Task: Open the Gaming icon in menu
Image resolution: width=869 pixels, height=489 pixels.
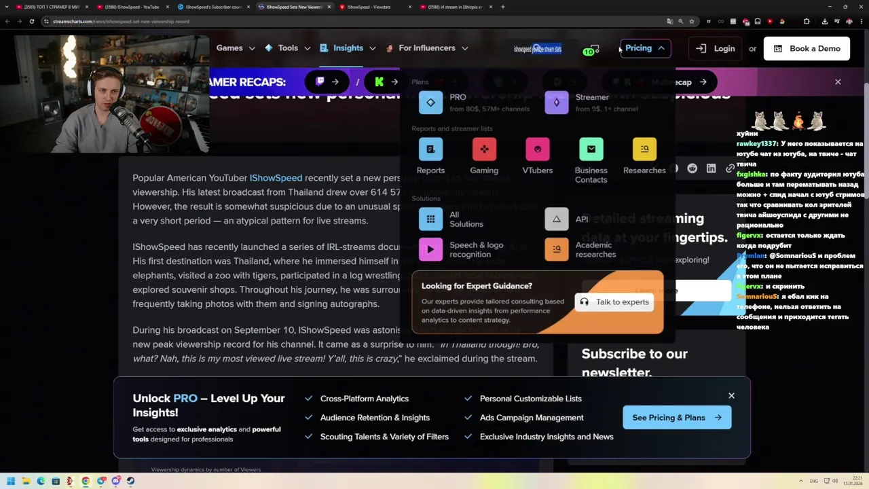Action: (484, 149)
